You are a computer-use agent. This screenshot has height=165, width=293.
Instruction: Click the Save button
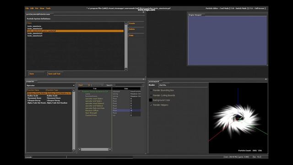point(37,74)
